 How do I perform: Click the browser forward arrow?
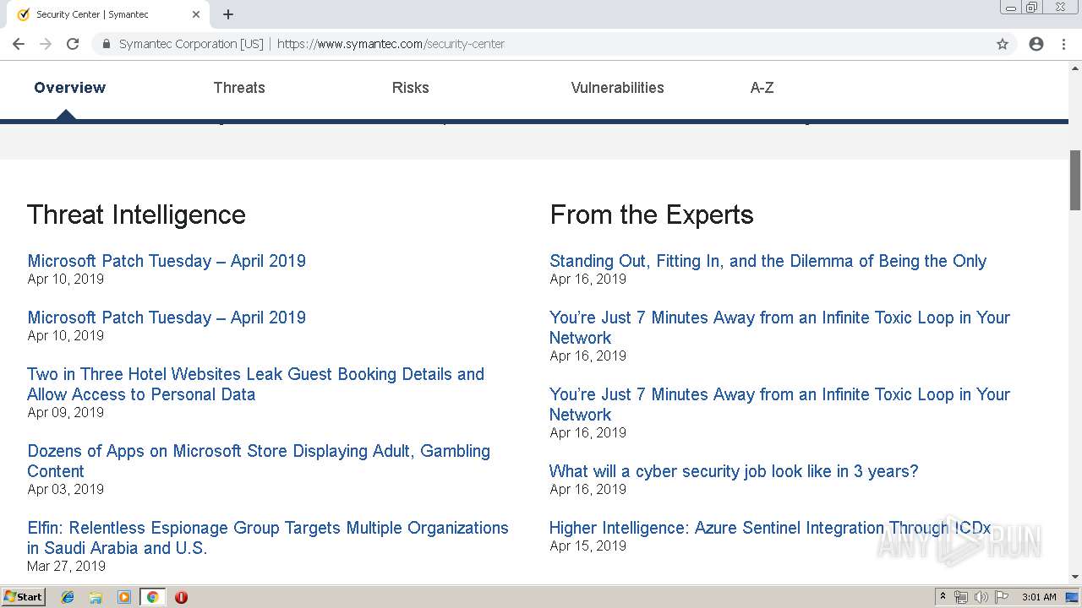point(46,44)
